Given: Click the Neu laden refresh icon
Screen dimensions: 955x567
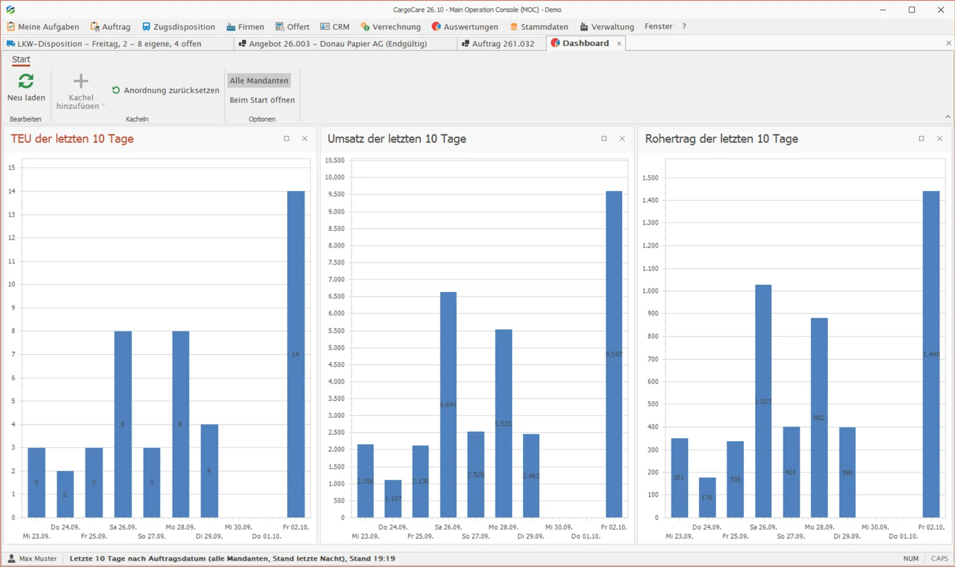Looking at the screenshot, I should (x=26, y=81).
